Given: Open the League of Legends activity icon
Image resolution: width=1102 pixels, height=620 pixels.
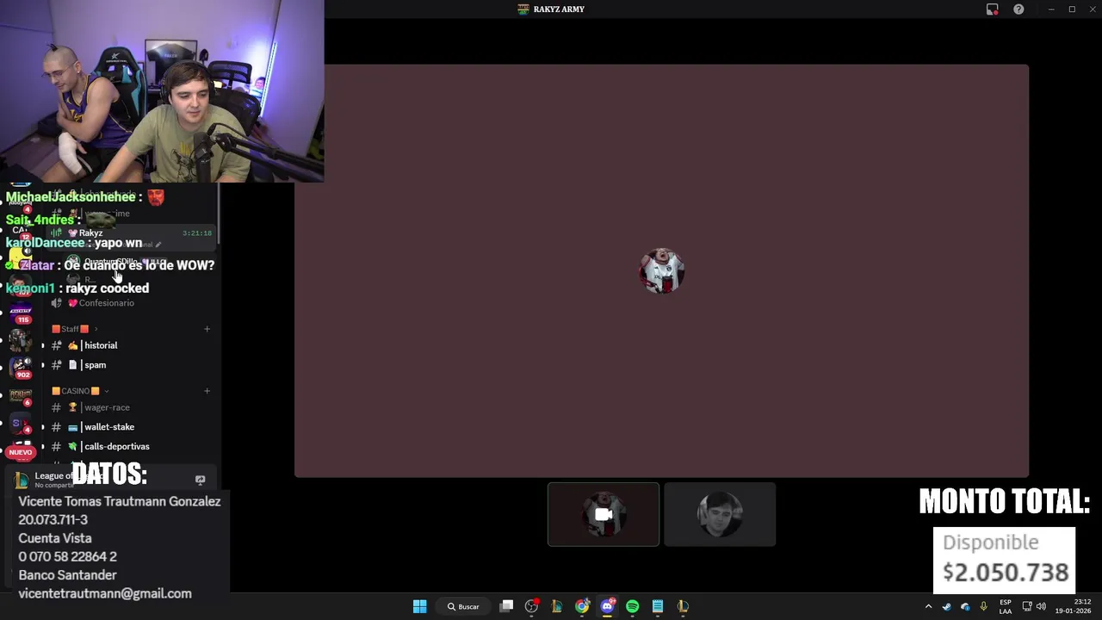Looking at the screenshot, I should click(22, 480).
